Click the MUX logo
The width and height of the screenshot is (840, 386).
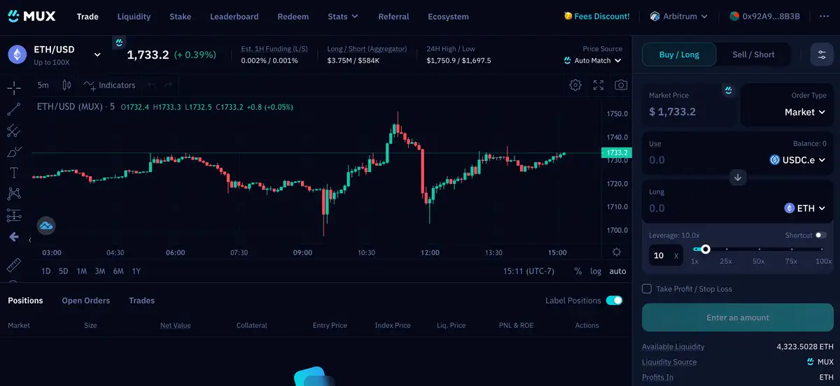31,16
